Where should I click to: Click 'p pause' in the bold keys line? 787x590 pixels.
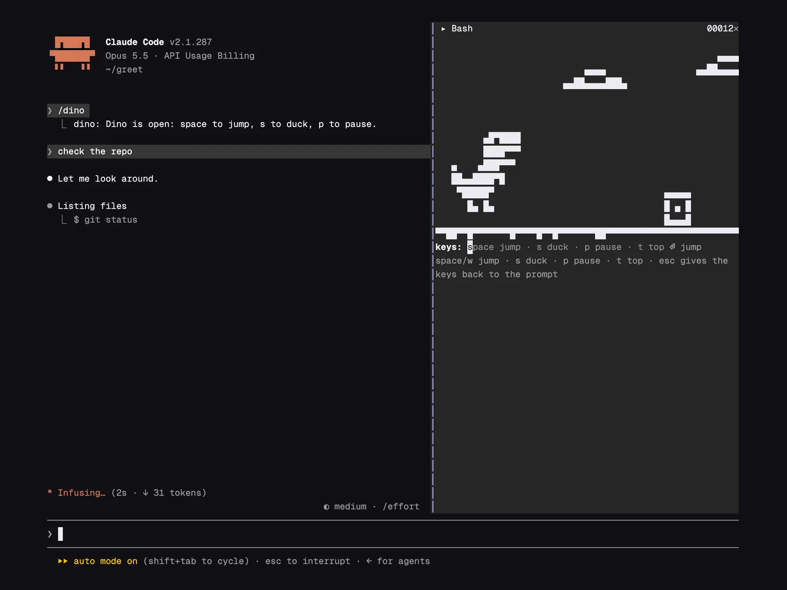pyautogui.click(x=603, y=247)
